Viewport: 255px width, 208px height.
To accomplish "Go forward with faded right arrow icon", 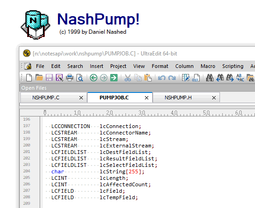I will point(104,78).
